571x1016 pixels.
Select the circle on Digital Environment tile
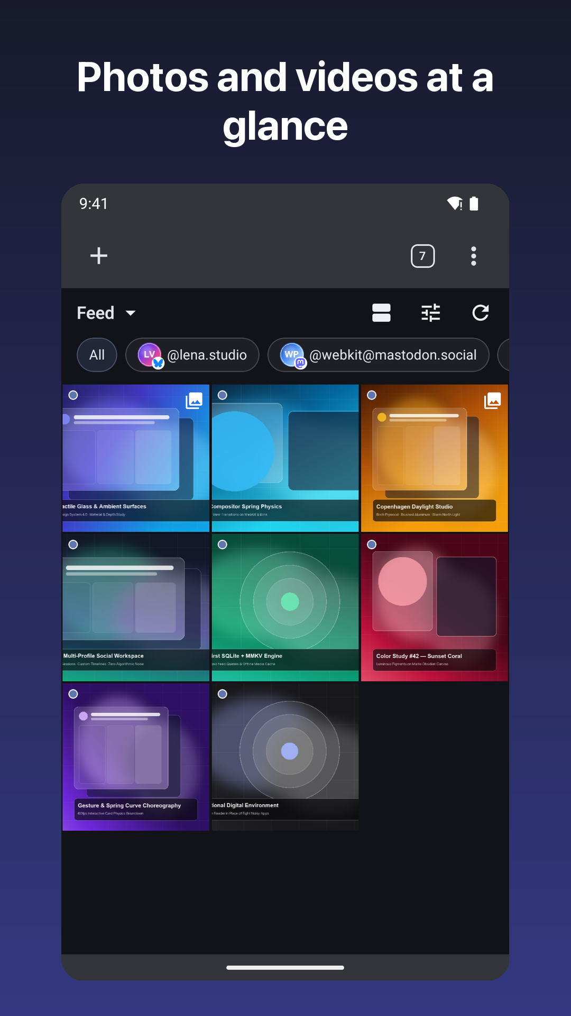point(223,694)
